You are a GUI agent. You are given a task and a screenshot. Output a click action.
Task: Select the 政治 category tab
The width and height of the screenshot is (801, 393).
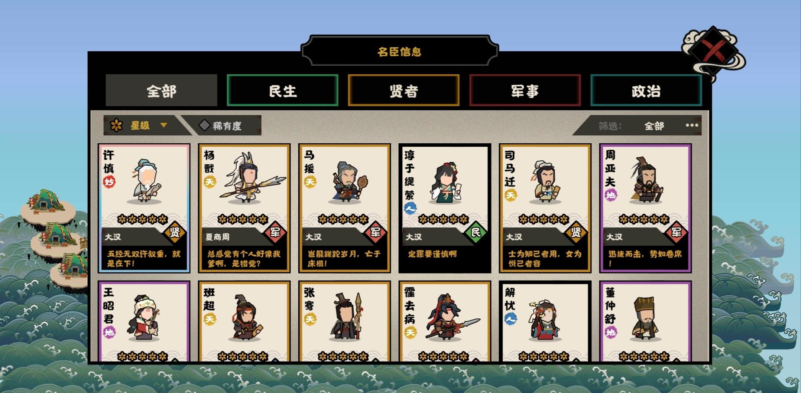646,91
